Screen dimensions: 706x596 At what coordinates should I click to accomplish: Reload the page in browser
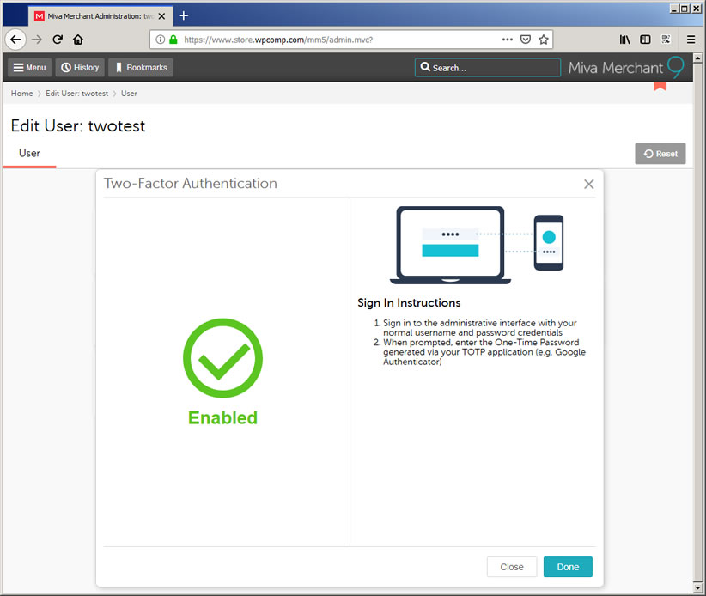click(x=58, y=40)
